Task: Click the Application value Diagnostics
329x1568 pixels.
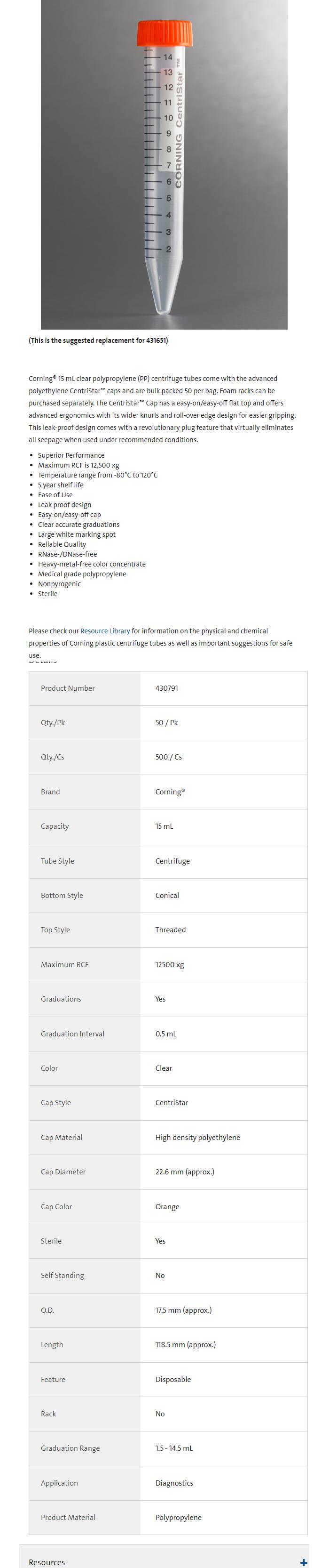Action: point(174,1483)
